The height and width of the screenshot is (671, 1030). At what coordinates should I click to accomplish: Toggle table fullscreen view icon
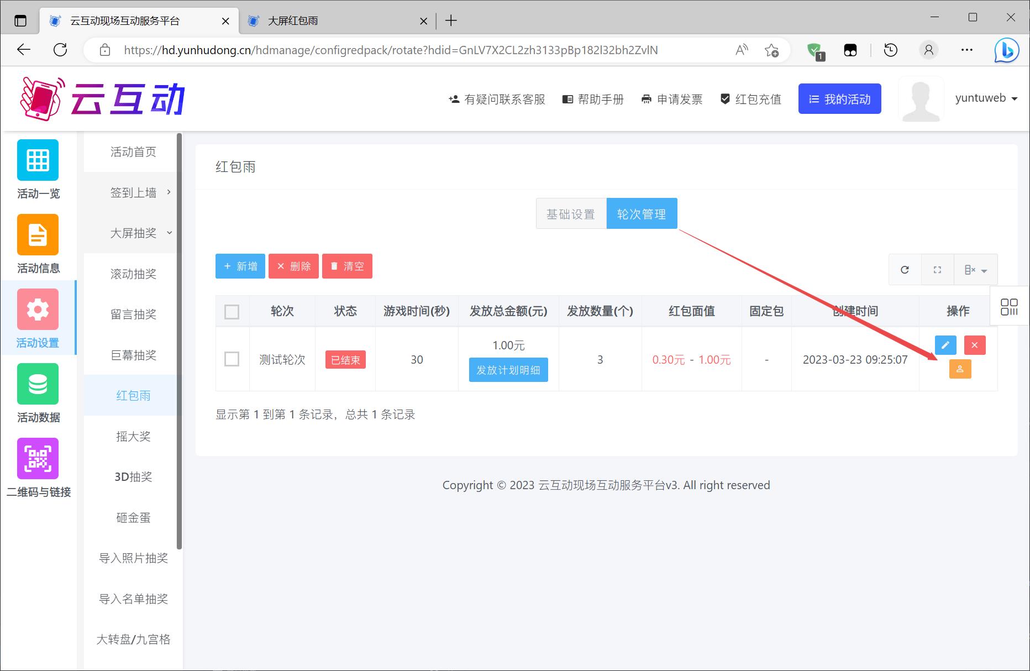pyautogui.click(x=937, y=270)
